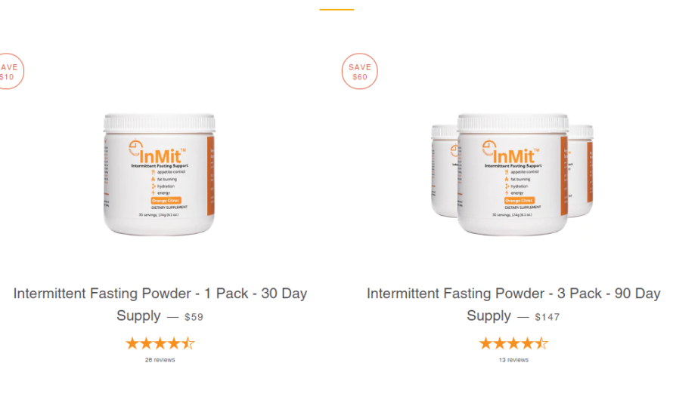Click the $147 price label
The height and width of the screenshot is (400, 673).
click(x=547, y=317)
